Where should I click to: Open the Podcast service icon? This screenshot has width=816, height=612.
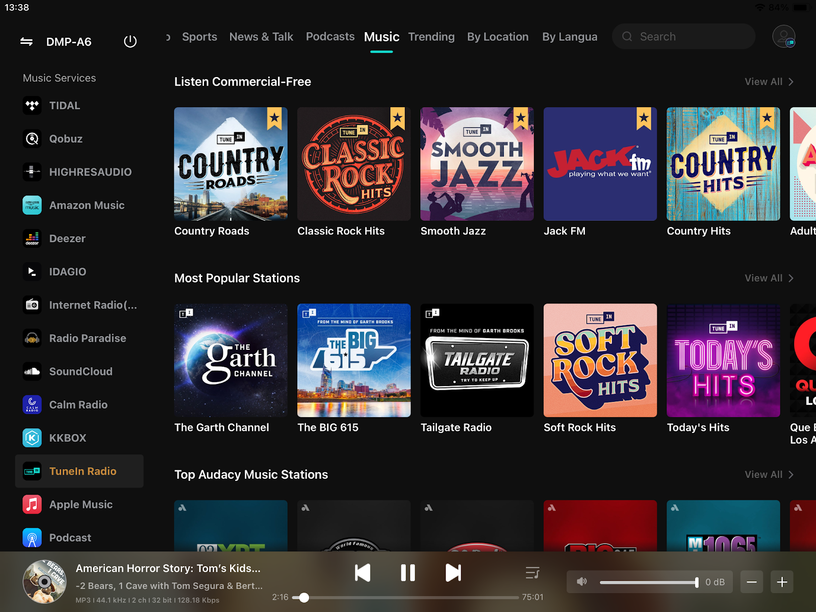coord(32,538)
